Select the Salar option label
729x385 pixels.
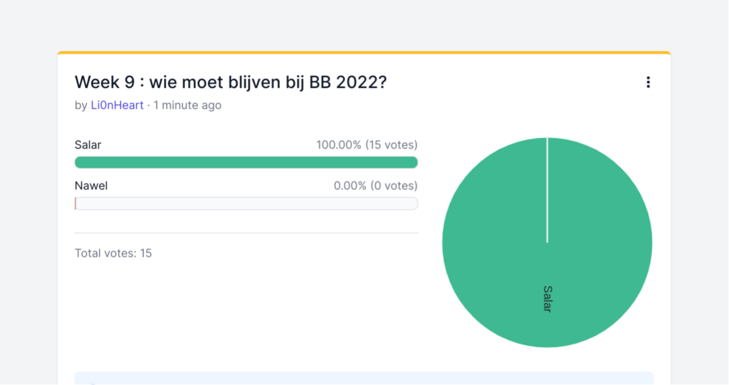click(x=88, y=145)
